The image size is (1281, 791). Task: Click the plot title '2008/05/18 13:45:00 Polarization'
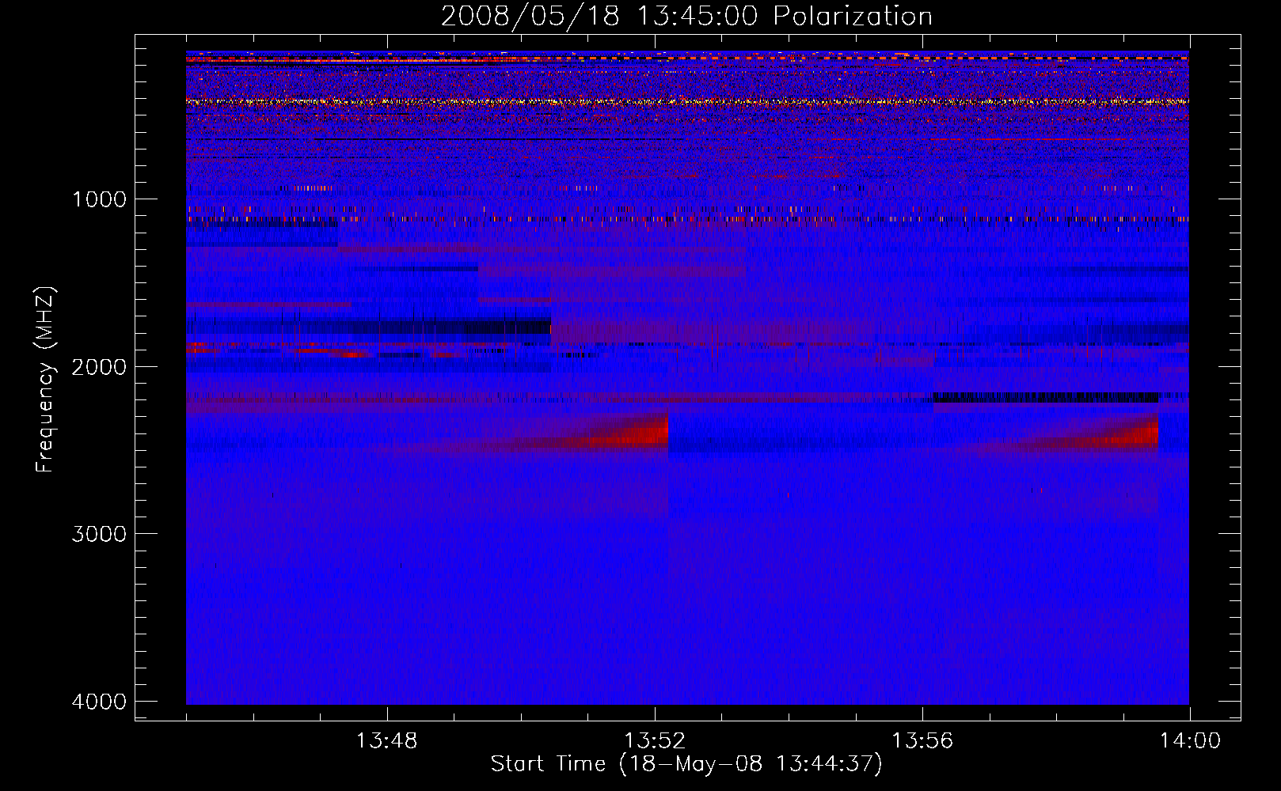tap(686, 16)
